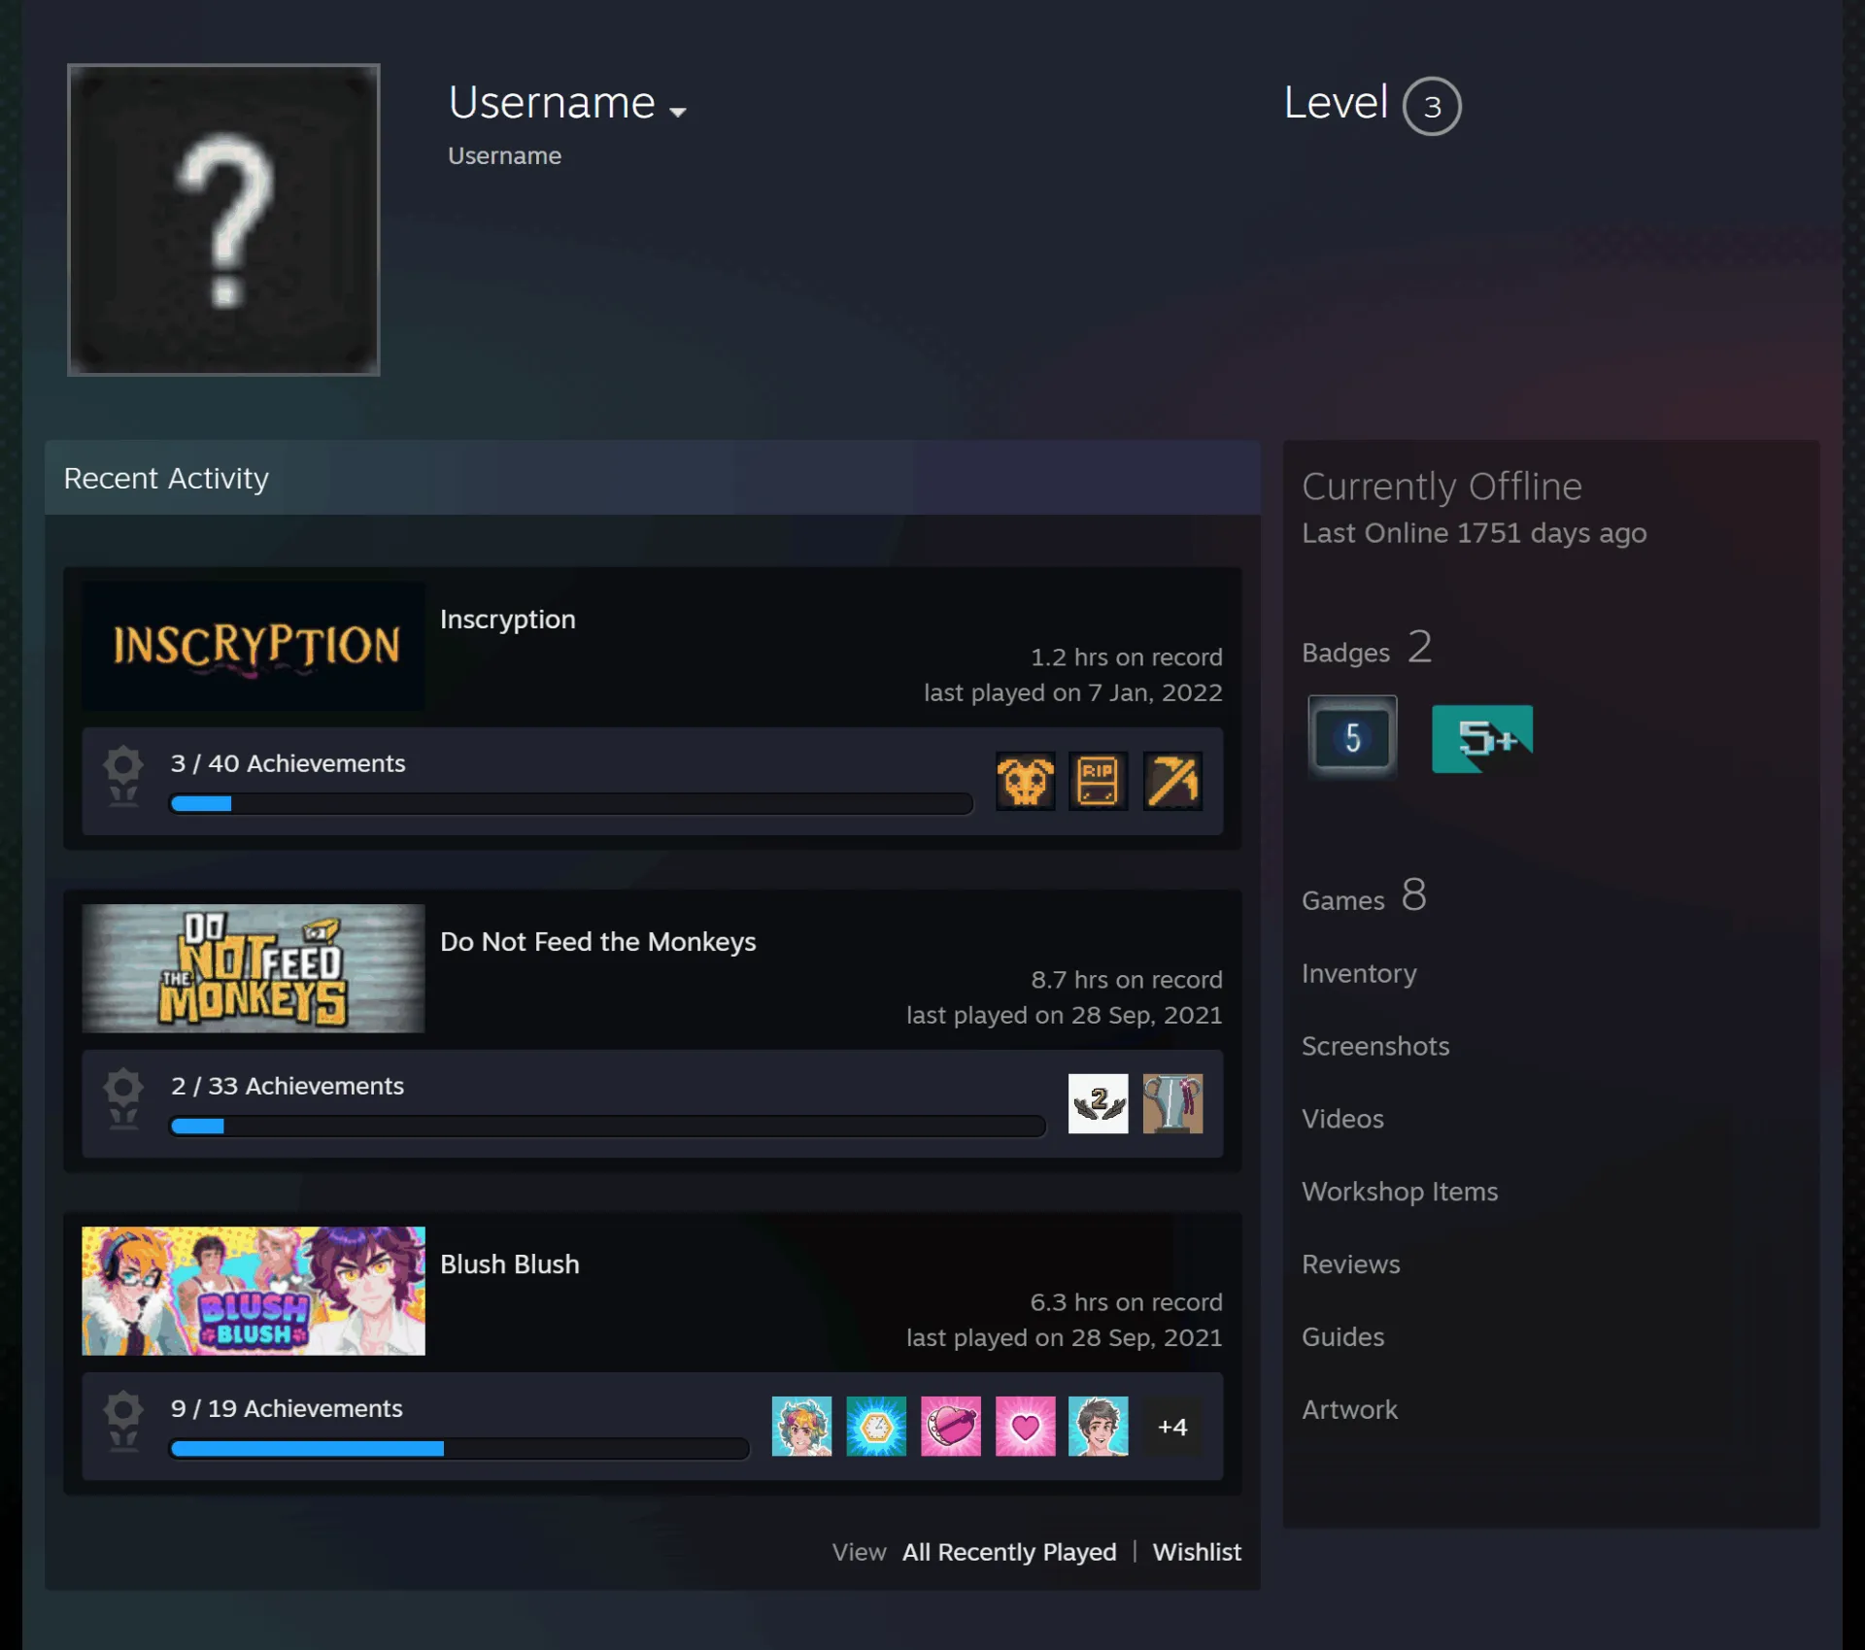Open the Inscryption game banner
The image size is (1865, 1650).
point(254,645)
